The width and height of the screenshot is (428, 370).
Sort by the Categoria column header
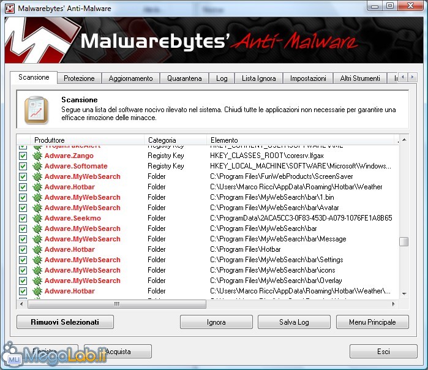175,140
